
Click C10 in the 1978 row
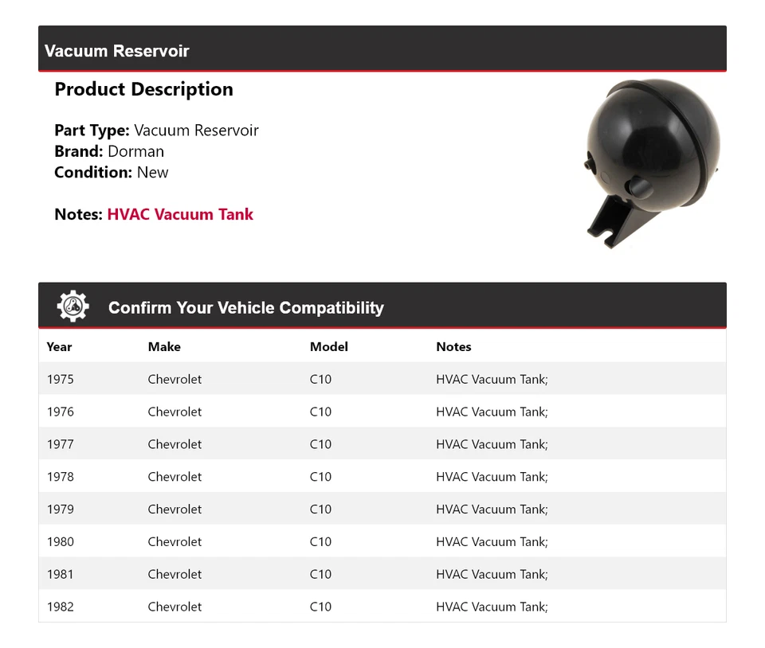point(320,477)
